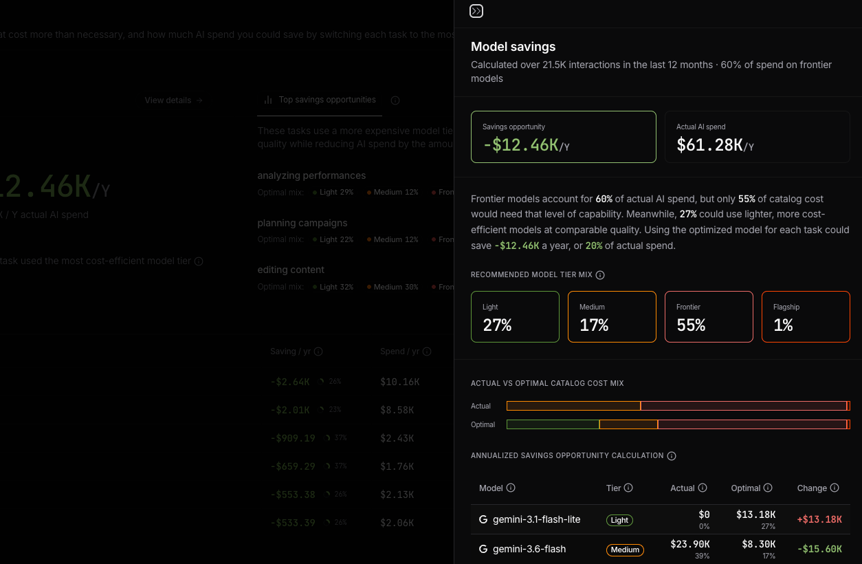
Task: Click the -$909.19 saving value
Action: pos(293,438)
